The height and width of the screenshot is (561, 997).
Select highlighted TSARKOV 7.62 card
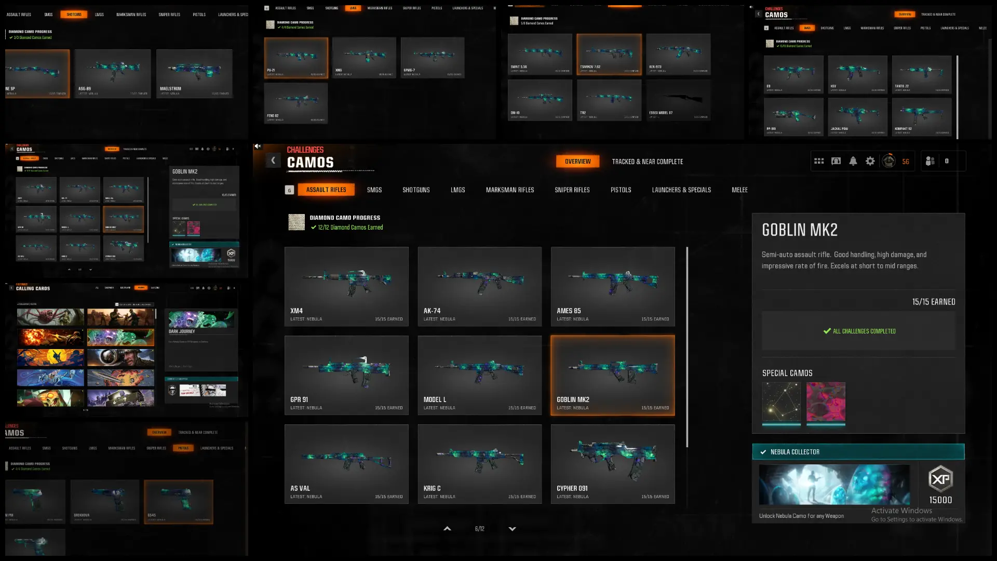click(x=609, y=55)
